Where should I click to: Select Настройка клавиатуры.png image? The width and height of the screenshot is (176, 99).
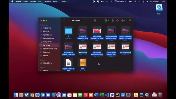coord(97,47)
